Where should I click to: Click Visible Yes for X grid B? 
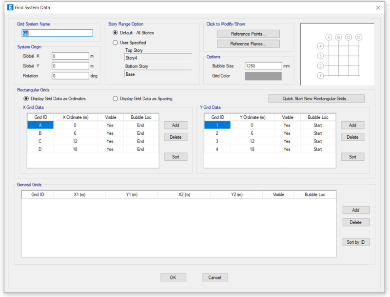[x=110, y=133]
